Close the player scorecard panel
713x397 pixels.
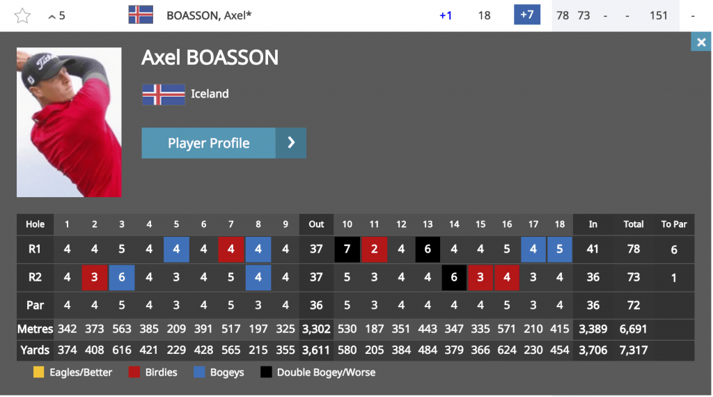[701, 42]
